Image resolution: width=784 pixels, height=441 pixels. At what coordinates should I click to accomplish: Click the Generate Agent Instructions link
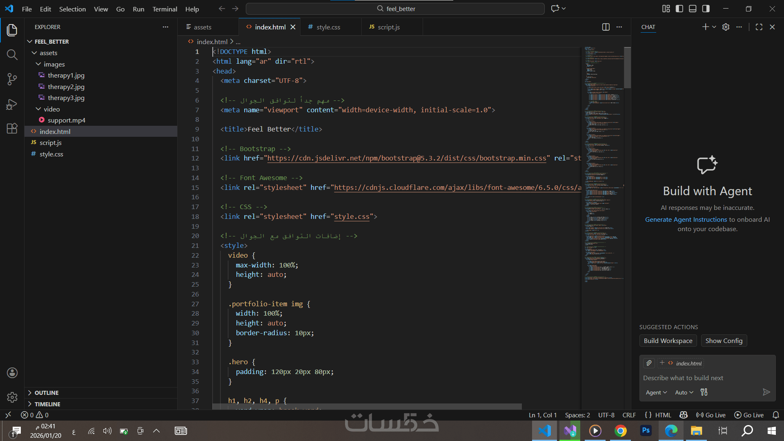(x=686, y=220)
